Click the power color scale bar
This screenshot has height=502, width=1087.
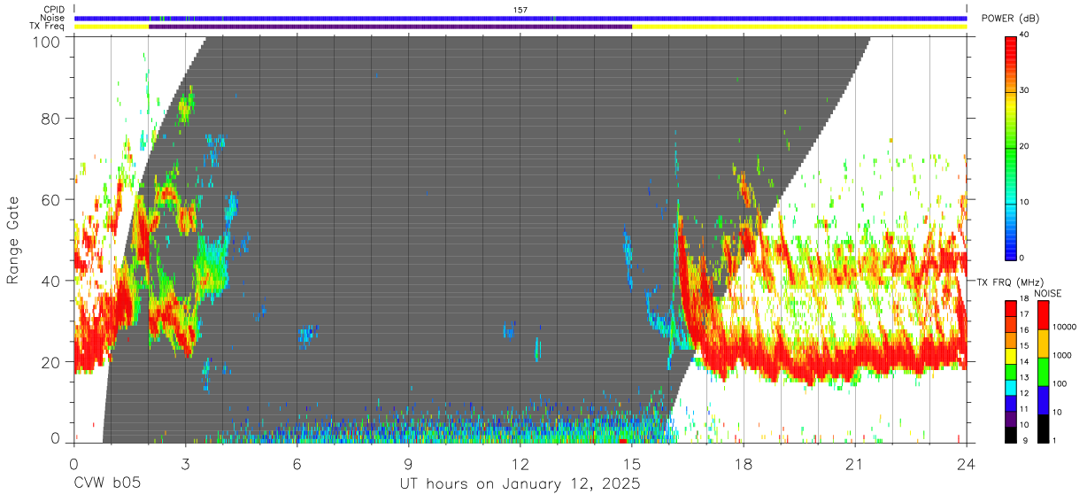pos(1011,147)
